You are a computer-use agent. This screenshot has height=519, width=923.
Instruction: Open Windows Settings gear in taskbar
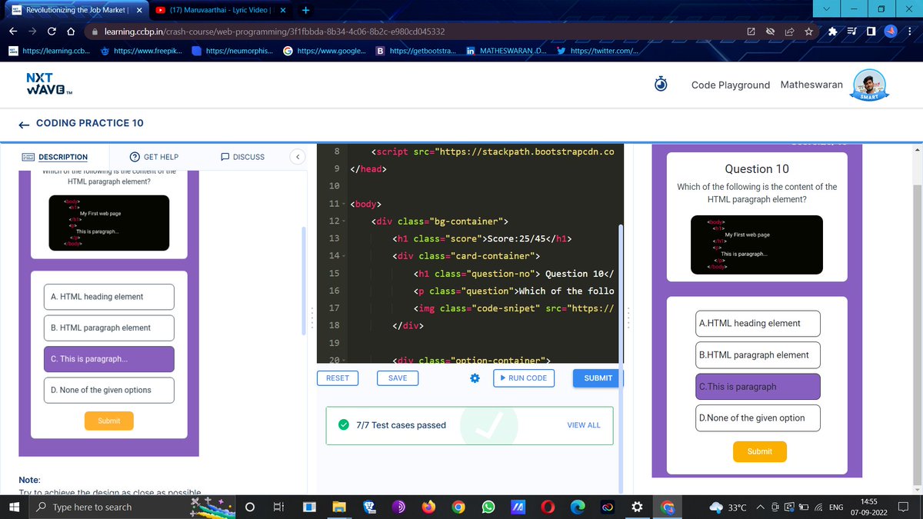637,507
